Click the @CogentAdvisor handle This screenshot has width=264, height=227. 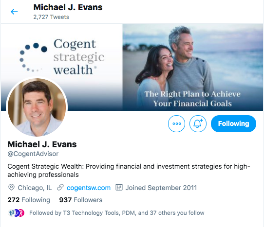[x=33, y=154]
